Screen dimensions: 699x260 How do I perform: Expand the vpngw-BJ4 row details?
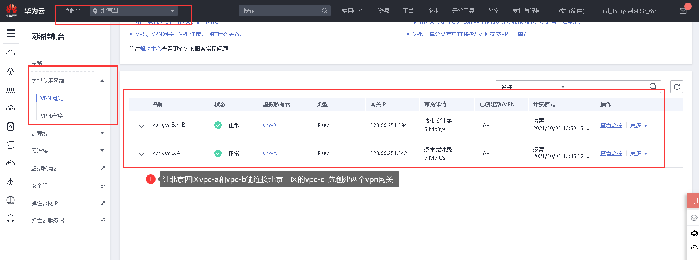point(141,154)
